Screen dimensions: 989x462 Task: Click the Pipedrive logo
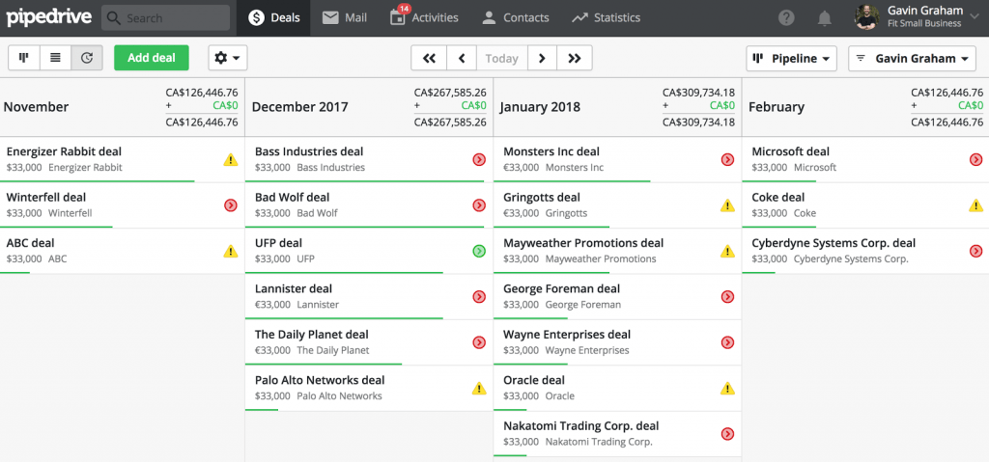48,17
